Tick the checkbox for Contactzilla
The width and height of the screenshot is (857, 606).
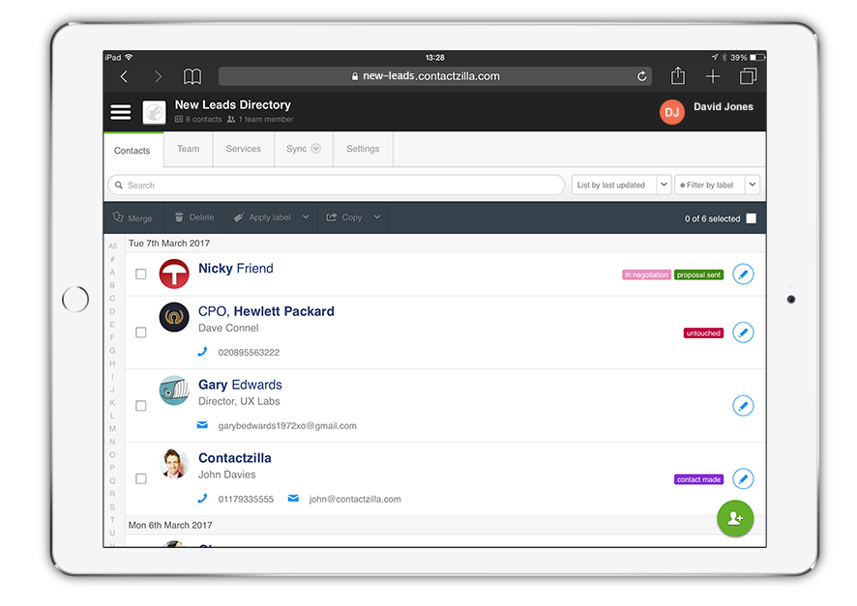[x=141, y=478]
